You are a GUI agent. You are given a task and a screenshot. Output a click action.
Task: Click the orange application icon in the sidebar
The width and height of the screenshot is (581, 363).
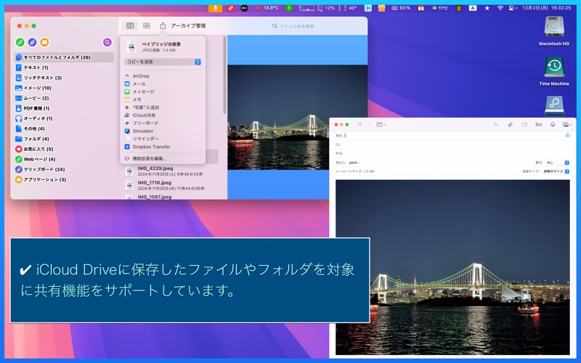point(44,42)
